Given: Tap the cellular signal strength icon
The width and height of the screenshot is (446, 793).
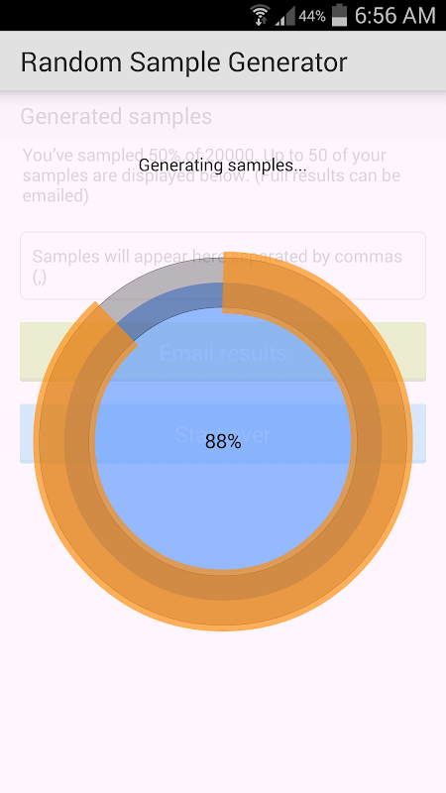Looking at the screenshot, I should 284,16.
